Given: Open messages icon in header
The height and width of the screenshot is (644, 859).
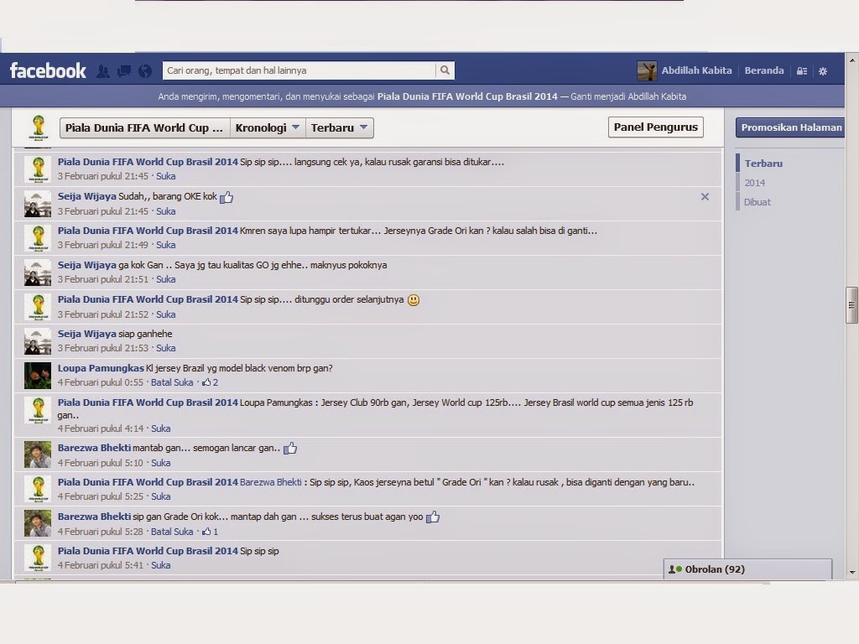Looking at the screenshot, I should 124,70.
